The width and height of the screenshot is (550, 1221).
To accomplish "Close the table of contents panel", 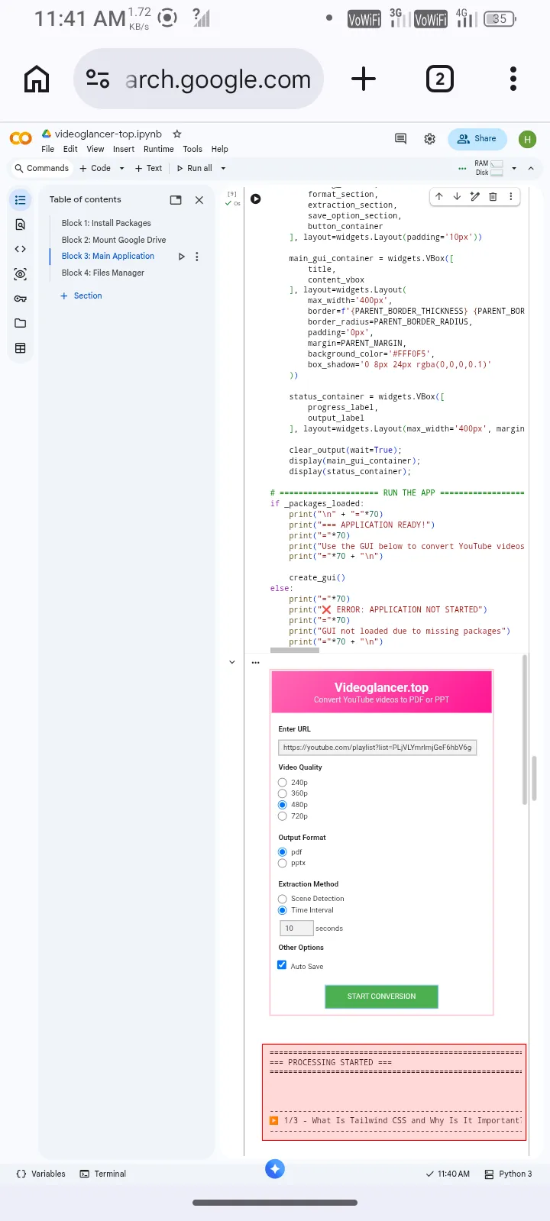I will click(x=199, y=200).
